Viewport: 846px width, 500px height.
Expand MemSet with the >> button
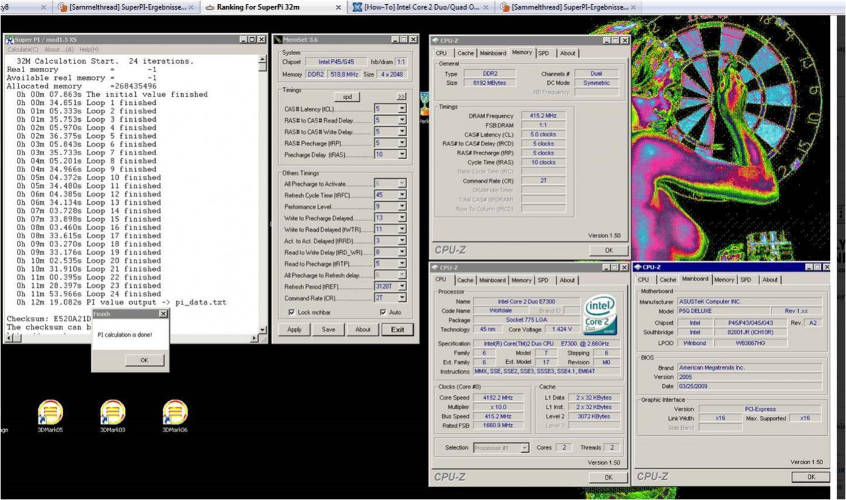click(401, 96)
